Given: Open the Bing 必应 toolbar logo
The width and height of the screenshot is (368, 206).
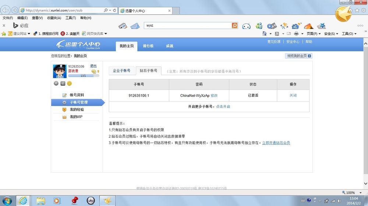Looking at the screenshot, I should point(21,26).
